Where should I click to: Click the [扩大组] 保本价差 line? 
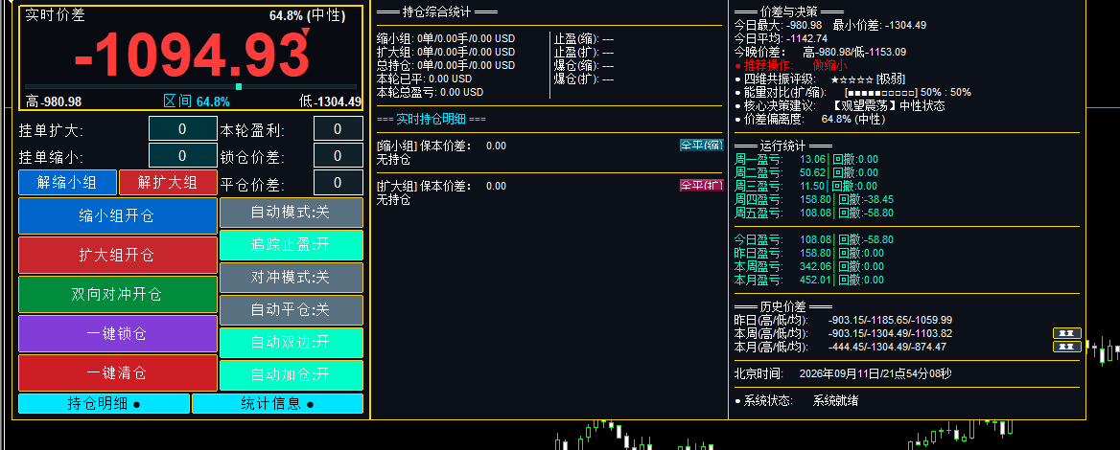point(441,186)
